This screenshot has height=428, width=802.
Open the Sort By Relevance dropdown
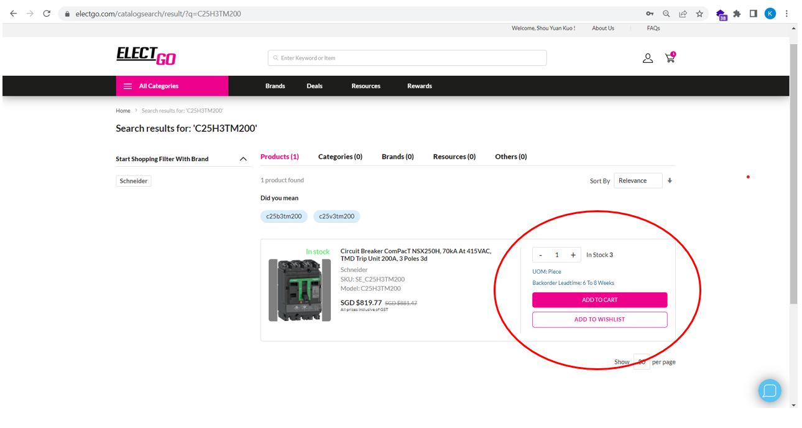[x=638, y=180]
